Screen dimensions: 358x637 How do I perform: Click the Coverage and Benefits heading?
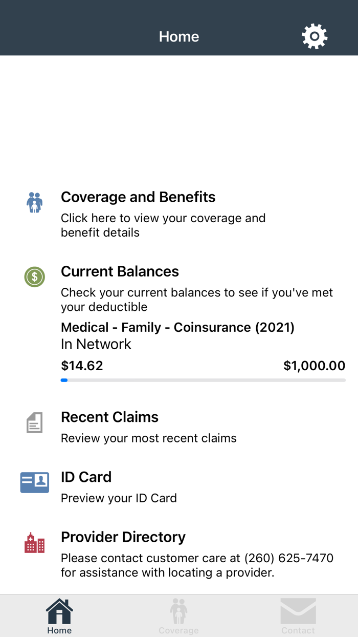pos(138,197)
